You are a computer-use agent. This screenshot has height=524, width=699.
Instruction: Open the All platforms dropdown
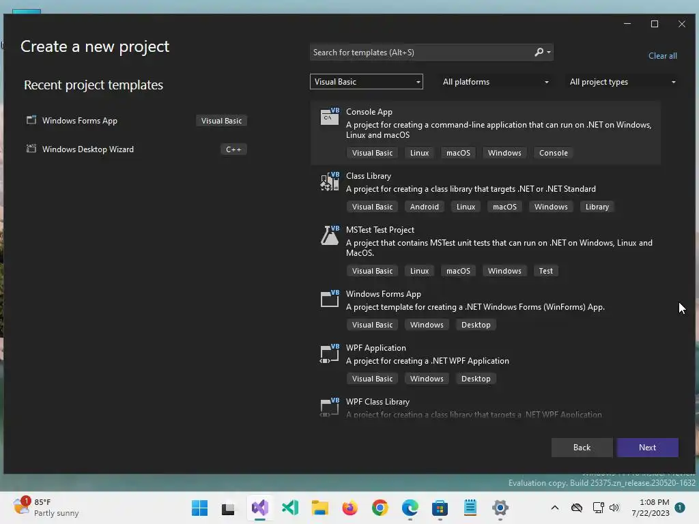click(x=496, y=82)
